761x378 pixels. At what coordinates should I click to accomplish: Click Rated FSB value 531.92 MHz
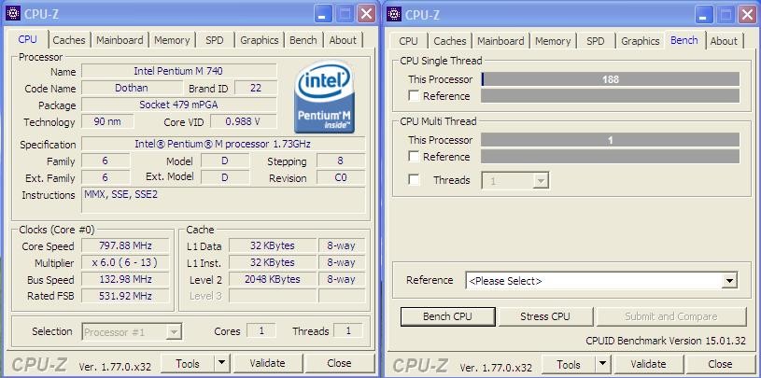click(125, 296)
